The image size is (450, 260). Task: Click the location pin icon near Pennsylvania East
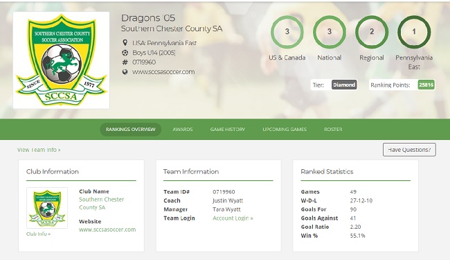125,43
